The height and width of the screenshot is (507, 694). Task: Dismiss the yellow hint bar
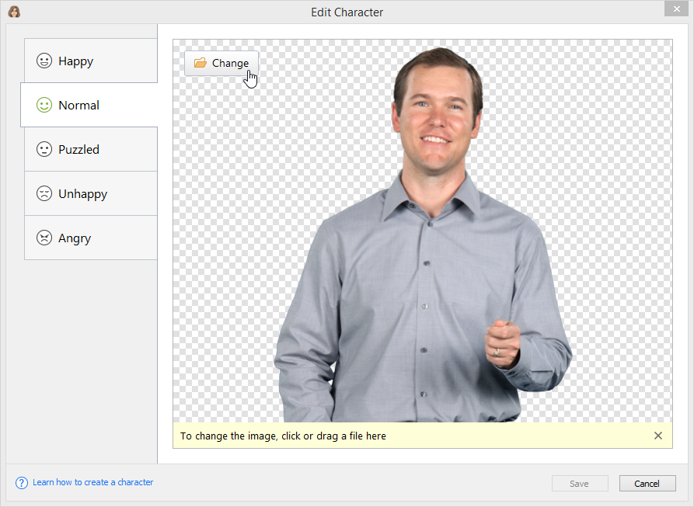click(x=658, y=436)
